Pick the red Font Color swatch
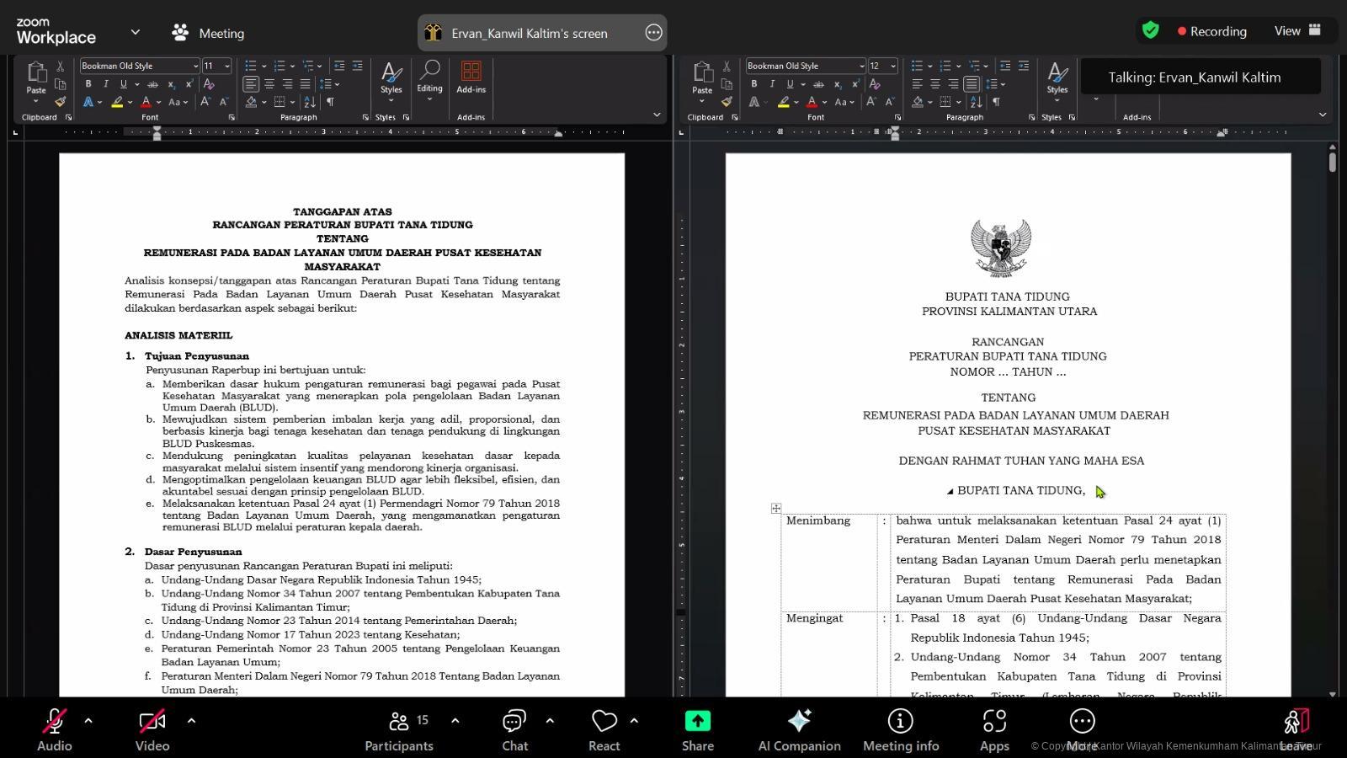1347x758 pixels. pos(145,102)
